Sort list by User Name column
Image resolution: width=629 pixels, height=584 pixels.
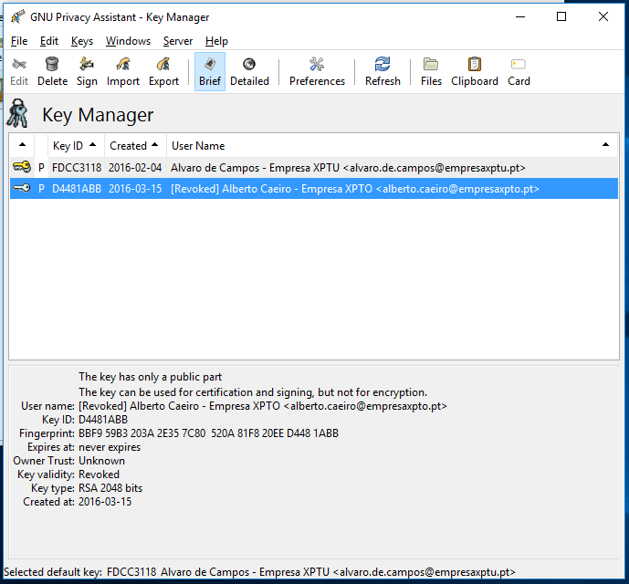tap(393, 146)
